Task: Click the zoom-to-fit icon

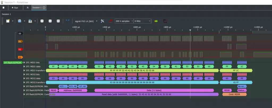Action: click(58, 21)
